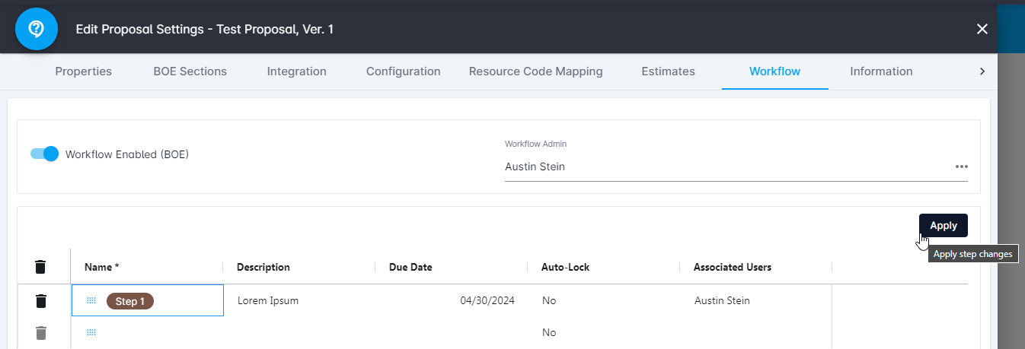This screenshot has height=349, width=1025.
Task: Open the BOE Sections tab
Action: (190, 71)
